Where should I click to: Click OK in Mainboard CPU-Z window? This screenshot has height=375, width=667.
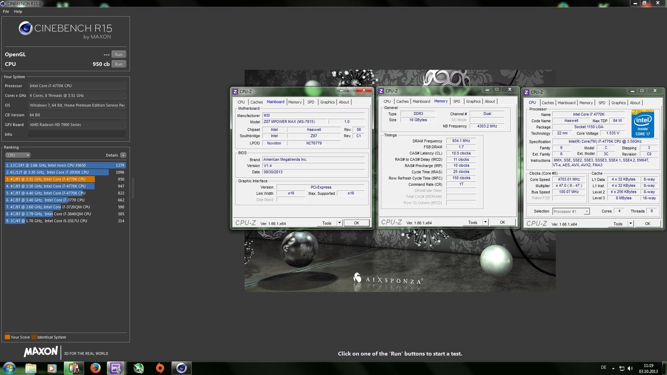pos(356,223)
